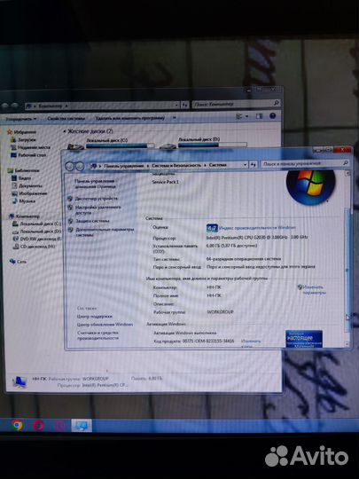Click search magnifier in Computer window
This screenshot has height=479, width=359.
(276, 104)
